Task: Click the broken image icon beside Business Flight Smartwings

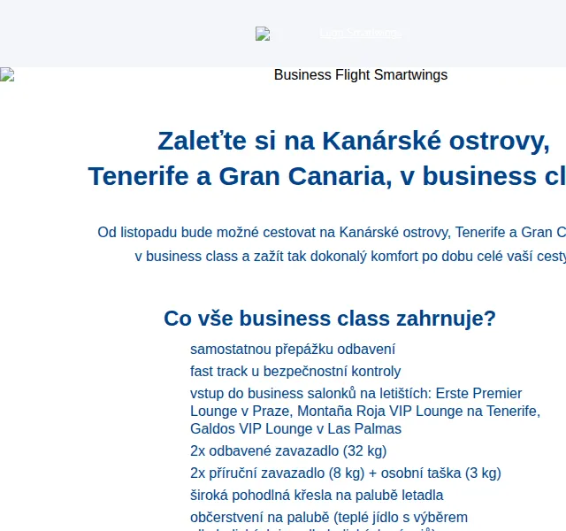Action: (7, 74)
